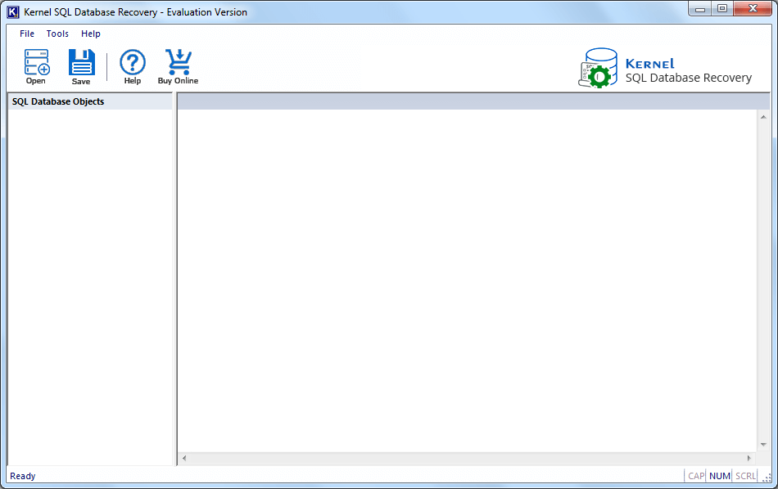The image size is (778, 489).
Task: Open the Tools menu
Action: pos(57,34)
